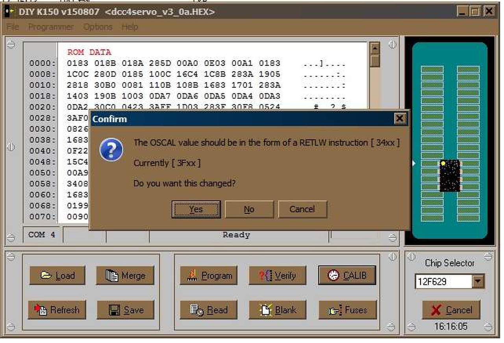Image resolution: width=504 pixels, height=343 pixels.
Task: Open the File menu
Action: [13, 27]
